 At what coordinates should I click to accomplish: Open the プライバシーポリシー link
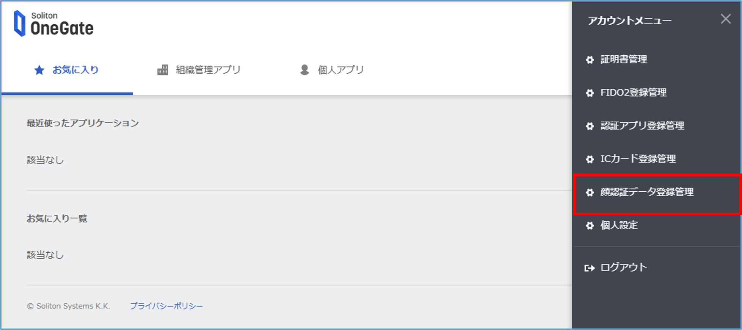coord(166,306)
